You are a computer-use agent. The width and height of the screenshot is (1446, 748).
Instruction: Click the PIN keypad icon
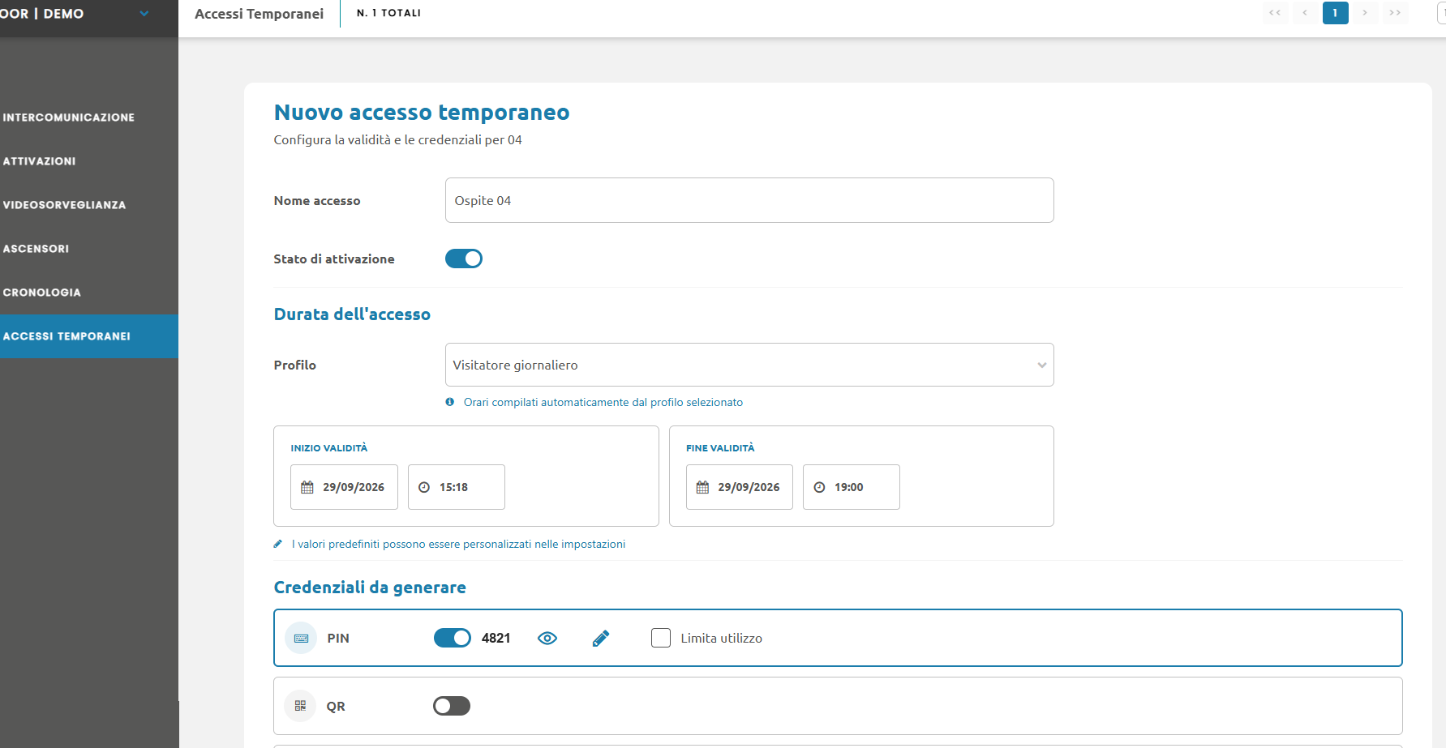(301, 638)
